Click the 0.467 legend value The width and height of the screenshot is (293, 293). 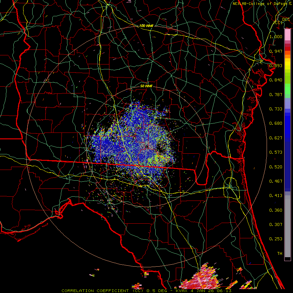point(276,181)
